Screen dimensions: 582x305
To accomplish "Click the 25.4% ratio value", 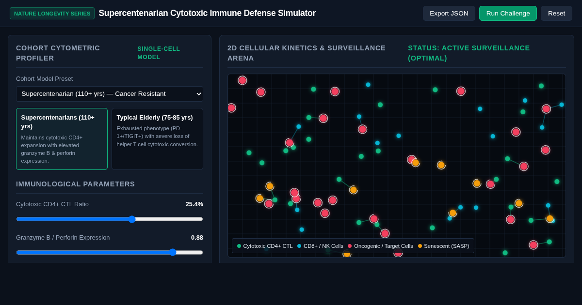I will (194, 204).
